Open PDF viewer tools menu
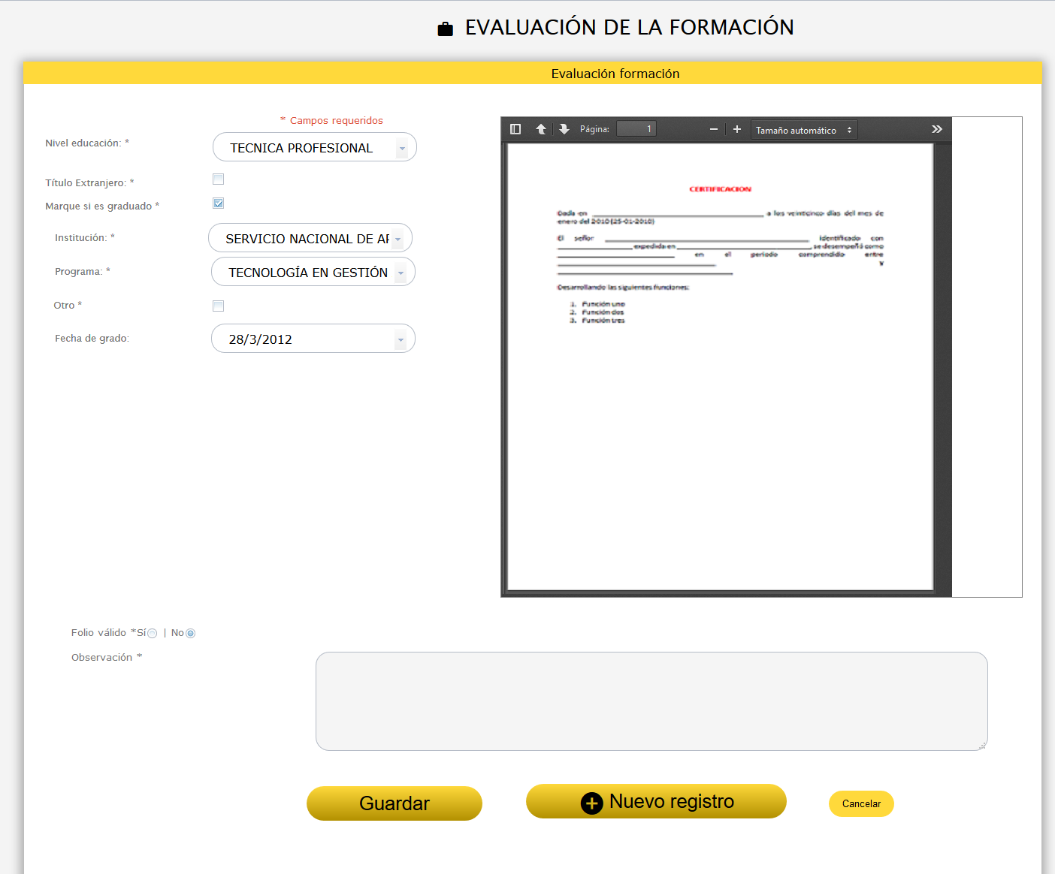Image resolution: width=1055 pixels, height=874 pixels. (x=937, y=129)
